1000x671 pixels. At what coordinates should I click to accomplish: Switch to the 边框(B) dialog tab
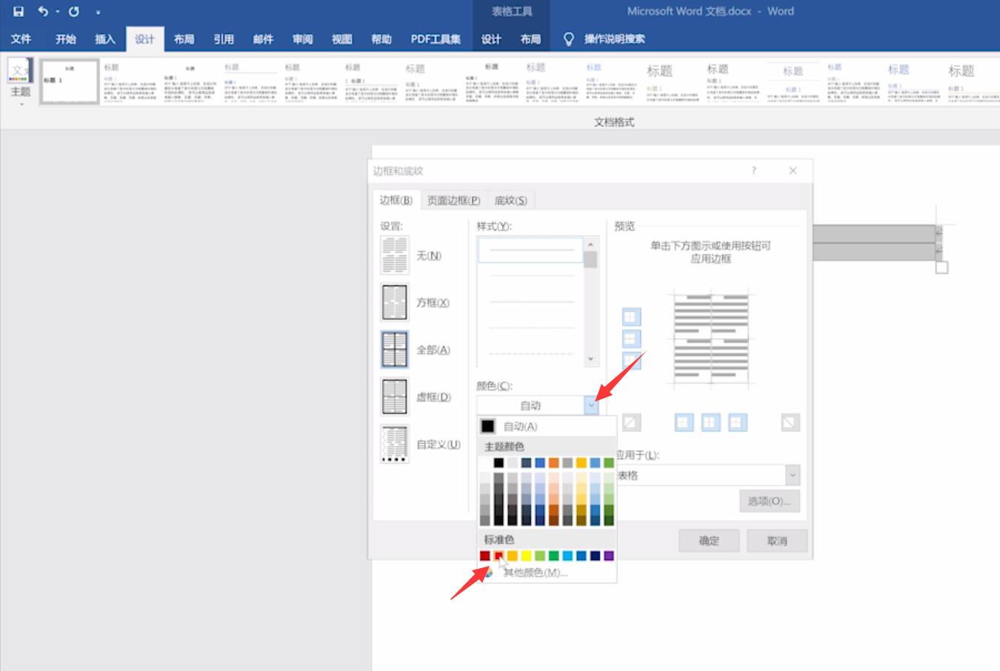(x=396, y=200)
